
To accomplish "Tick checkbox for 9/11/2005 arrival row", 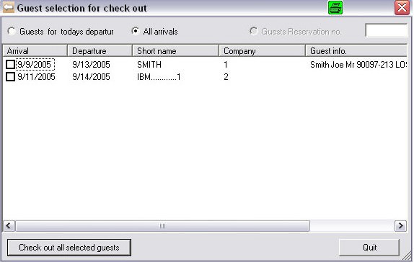I will (x=11, y=77).
